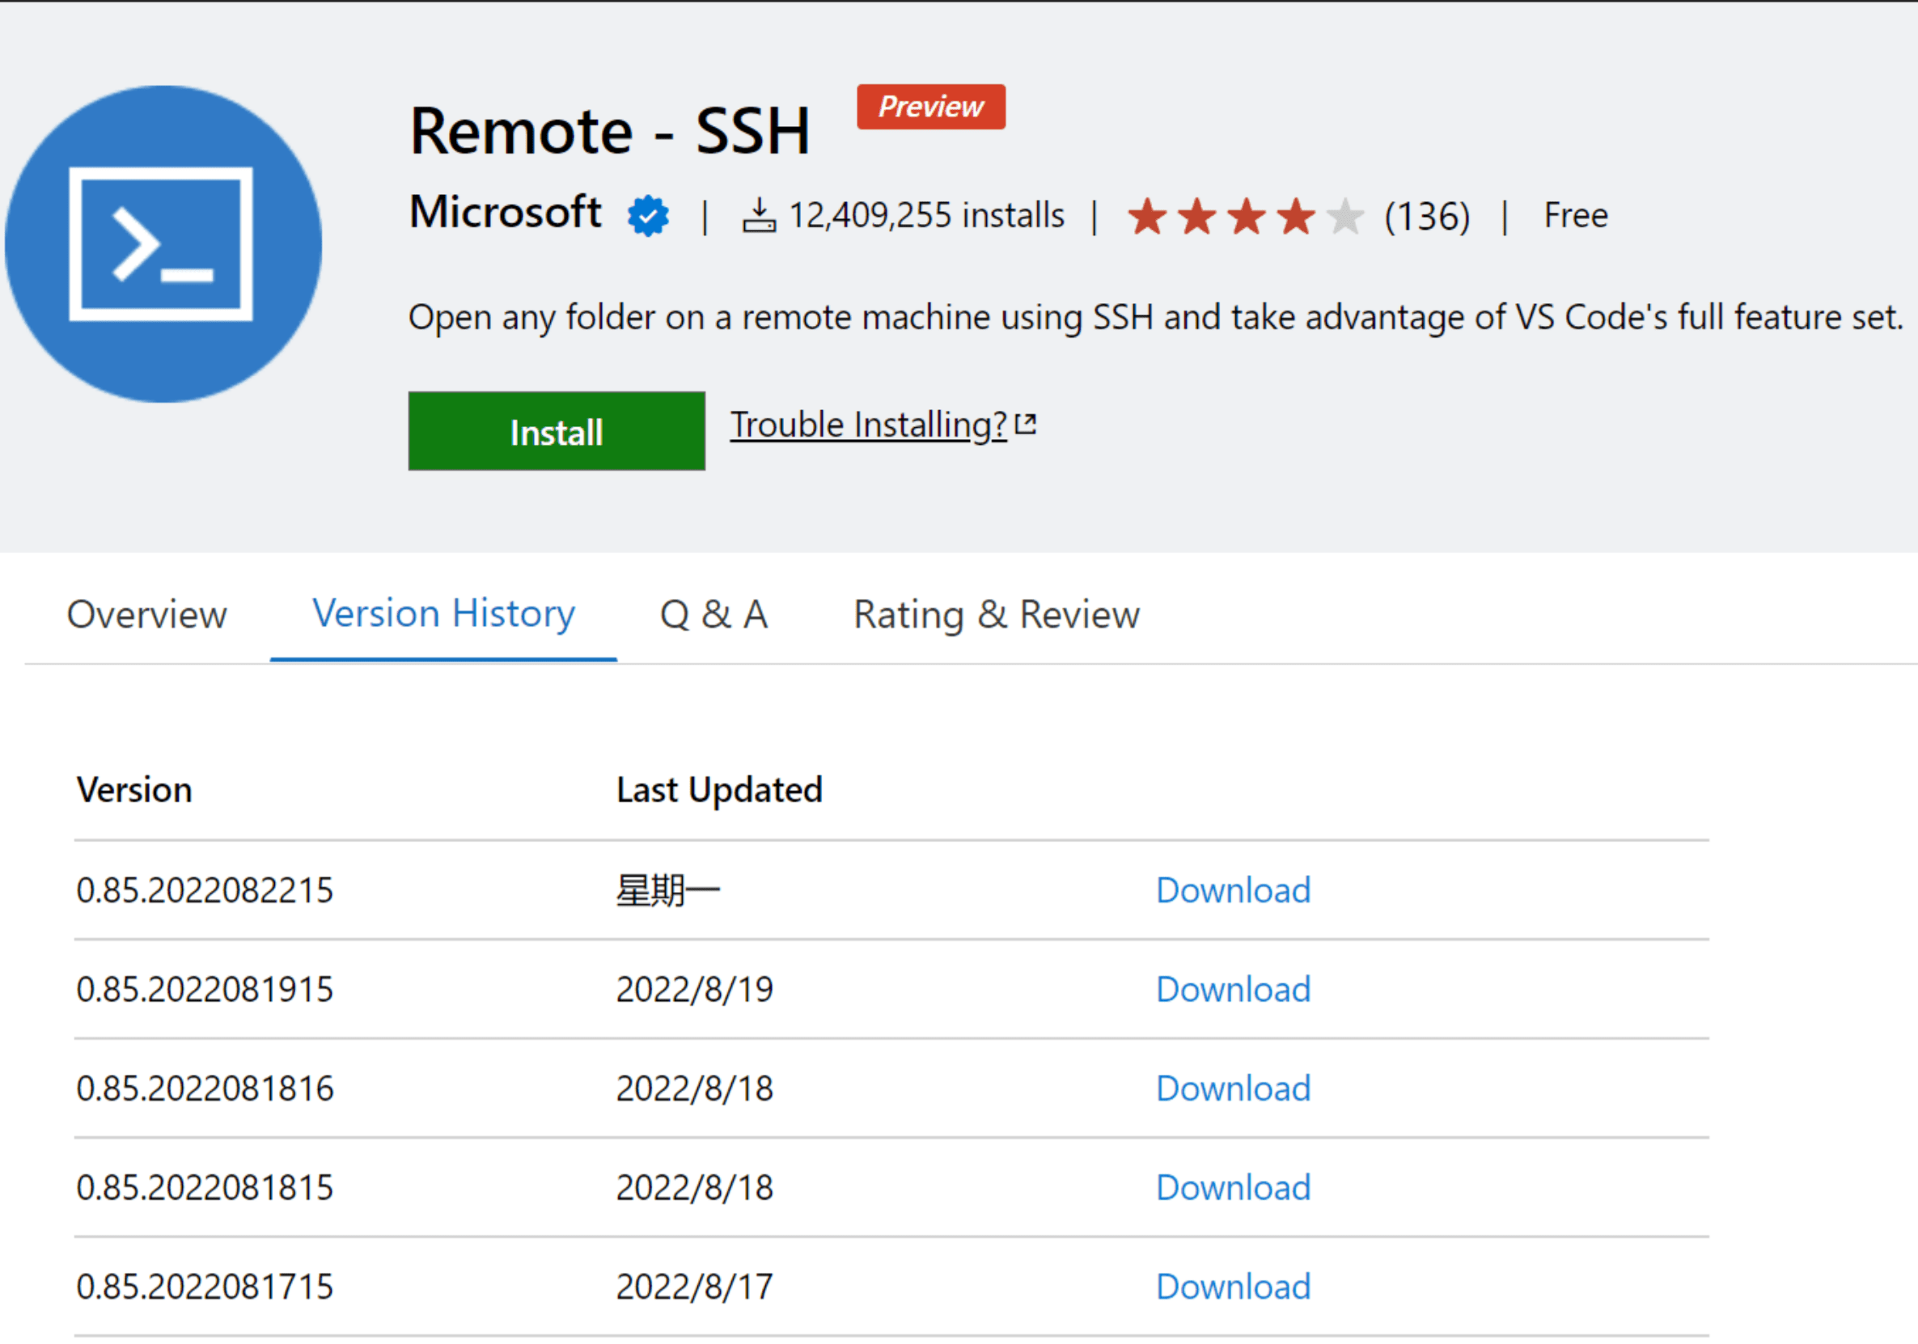Click the Microsoft verified publisher badge
Screen dimensions: 1918x1344
[x=648, y=215]
